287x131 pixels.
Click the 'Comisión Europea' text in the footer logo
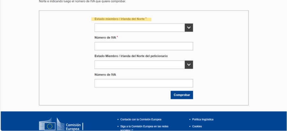coord(73,127)
